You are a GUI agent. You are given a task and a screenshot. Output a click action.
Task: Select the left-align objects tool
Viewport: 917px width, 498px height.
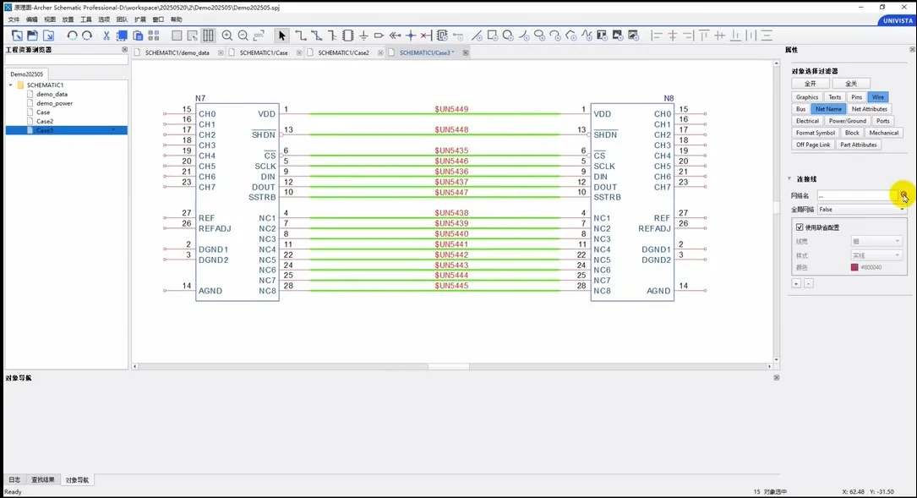(656, 36)
